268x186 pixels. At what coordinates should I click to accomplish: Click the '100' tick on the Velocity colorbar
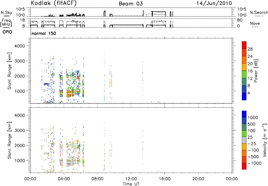[252, 131]
